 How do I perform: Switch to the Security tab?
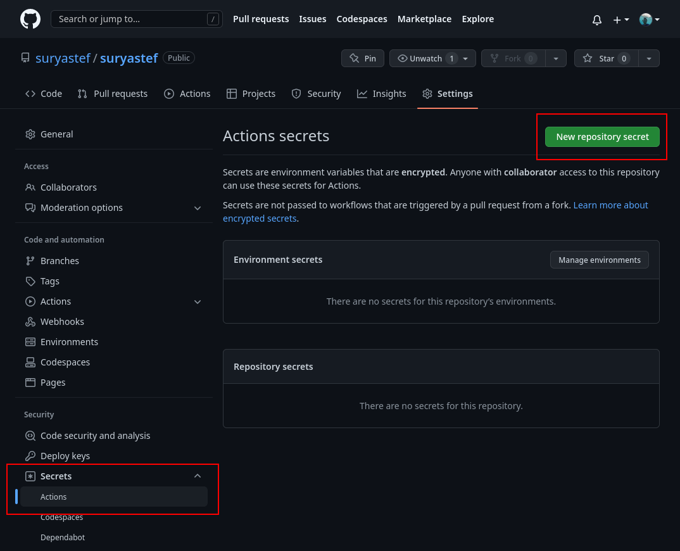pos(316,94)
